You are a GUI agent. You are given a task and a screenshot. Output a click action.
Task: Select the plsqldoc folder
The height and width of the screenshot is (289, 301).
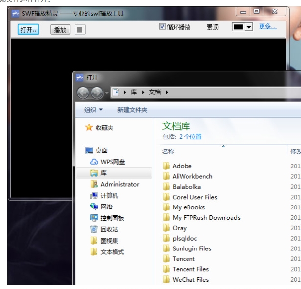(185, 239)
